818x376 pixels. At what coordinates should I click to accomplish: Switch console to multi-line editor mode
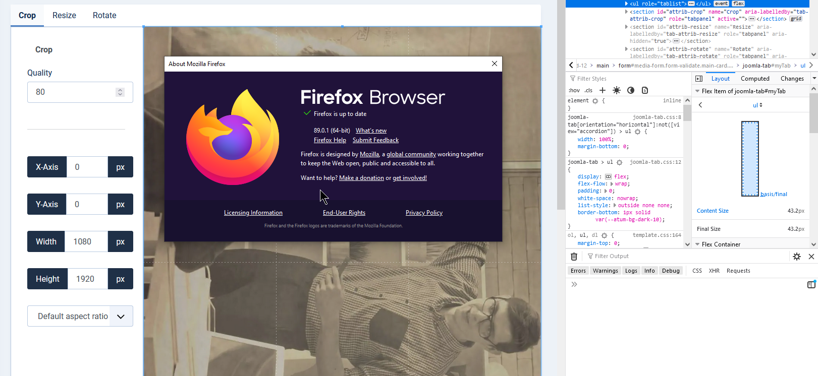click(811, 285)
